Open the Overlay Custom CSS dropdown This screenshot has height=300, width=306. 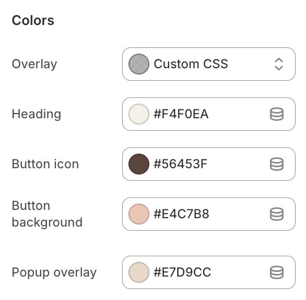click(209, 64)
